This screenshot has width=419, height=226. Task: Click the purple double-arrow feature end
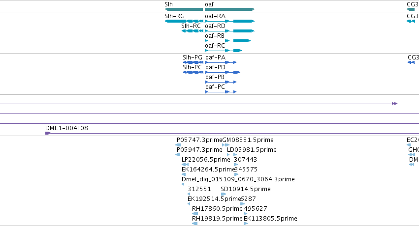point(395,104)
